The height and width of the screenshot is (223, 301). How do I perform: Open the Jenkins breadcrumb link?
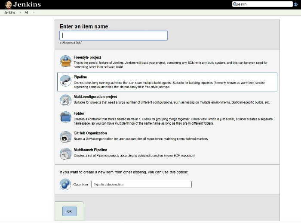9,13
